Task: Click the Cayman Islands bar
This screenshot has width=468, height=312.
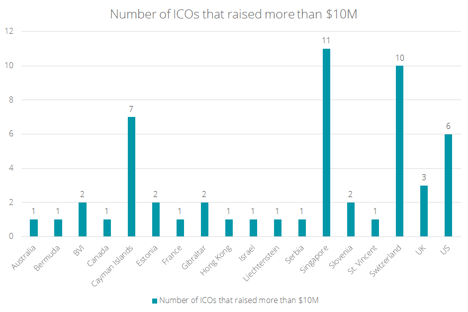Action: (131, 177)
